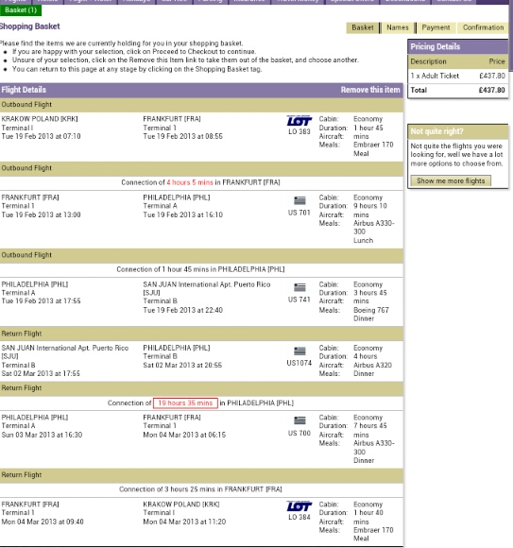Click flight number US1074
Screen dimensions: 513x548
[299, 363]
